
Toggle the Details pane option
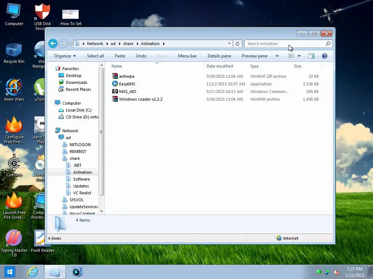pyautogui.click(x=219, y=56)
